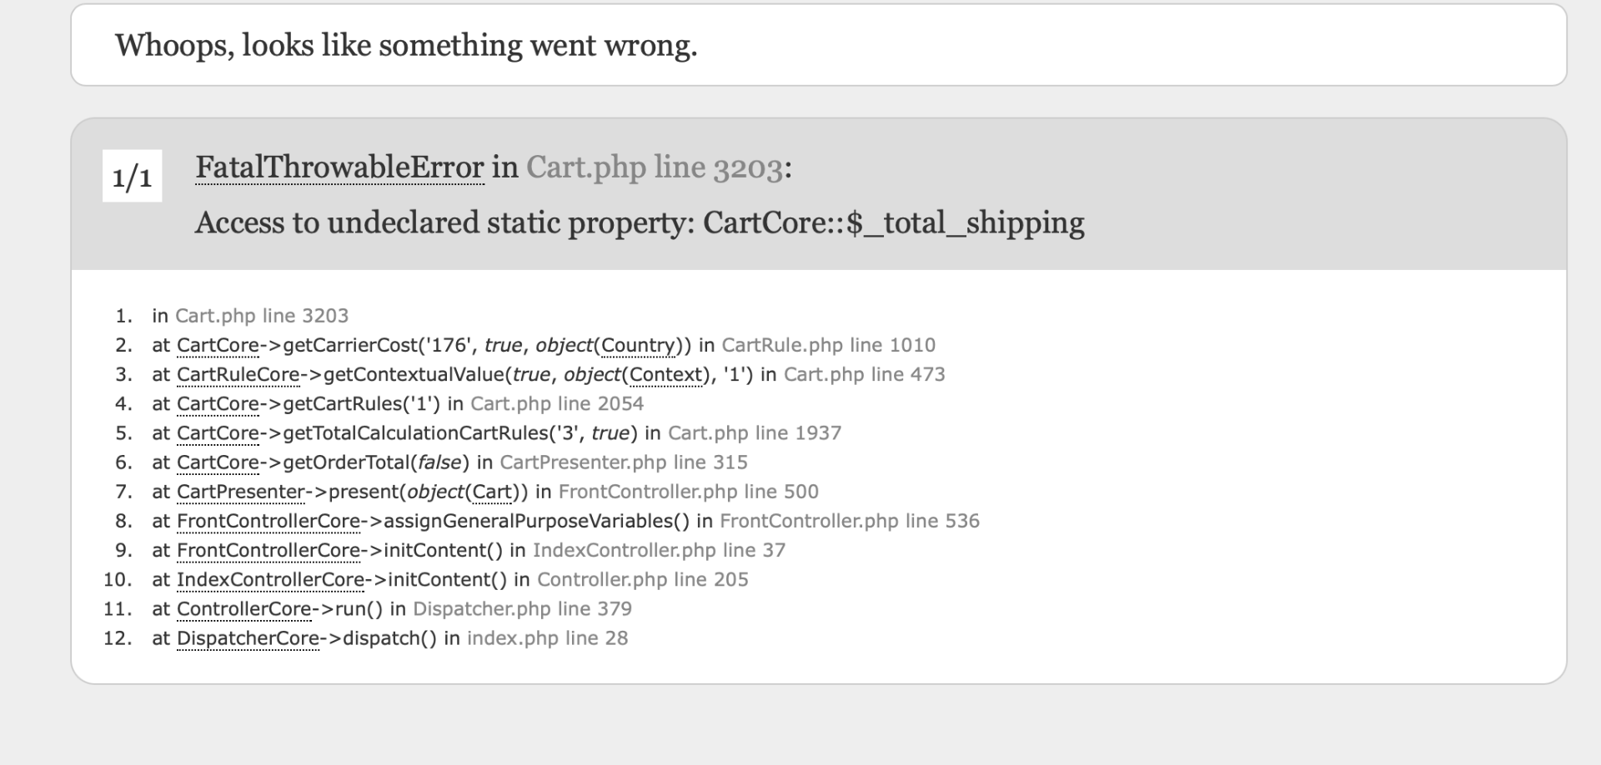Click IndexController.php line 37 reference
Viewport: 1601px width, 765px height.
(x=659, y=550)
